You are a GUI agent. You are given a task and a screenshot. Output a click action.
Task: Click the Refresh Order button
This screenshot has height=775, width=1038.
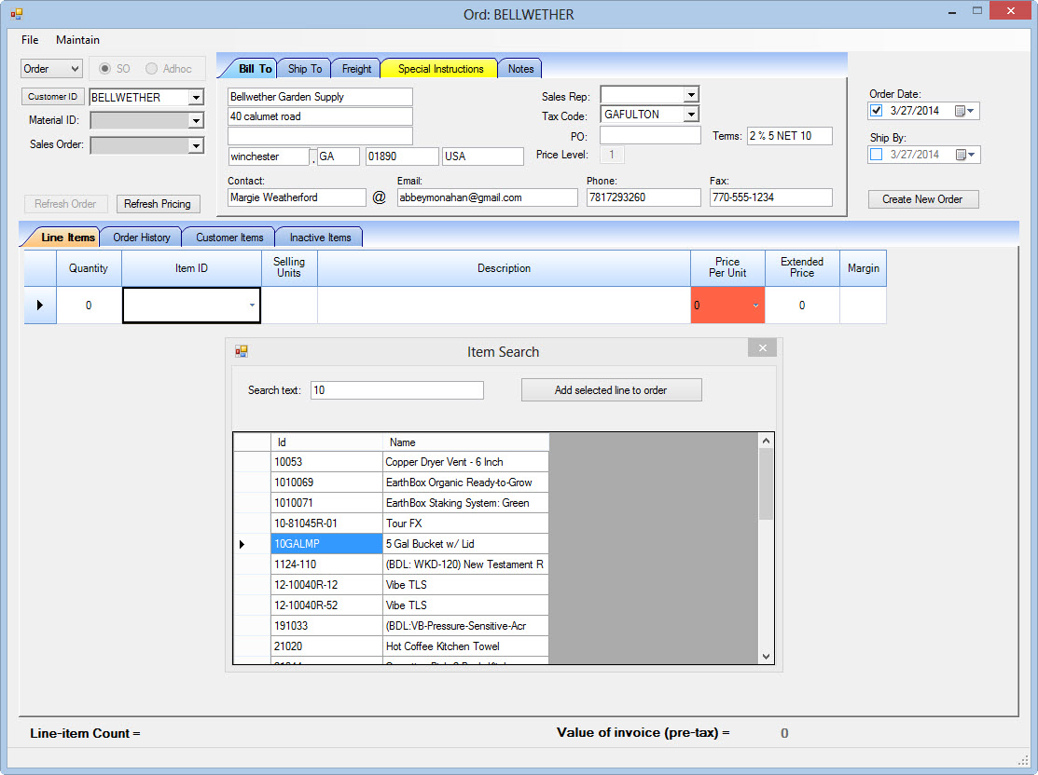tap(65, 204)
